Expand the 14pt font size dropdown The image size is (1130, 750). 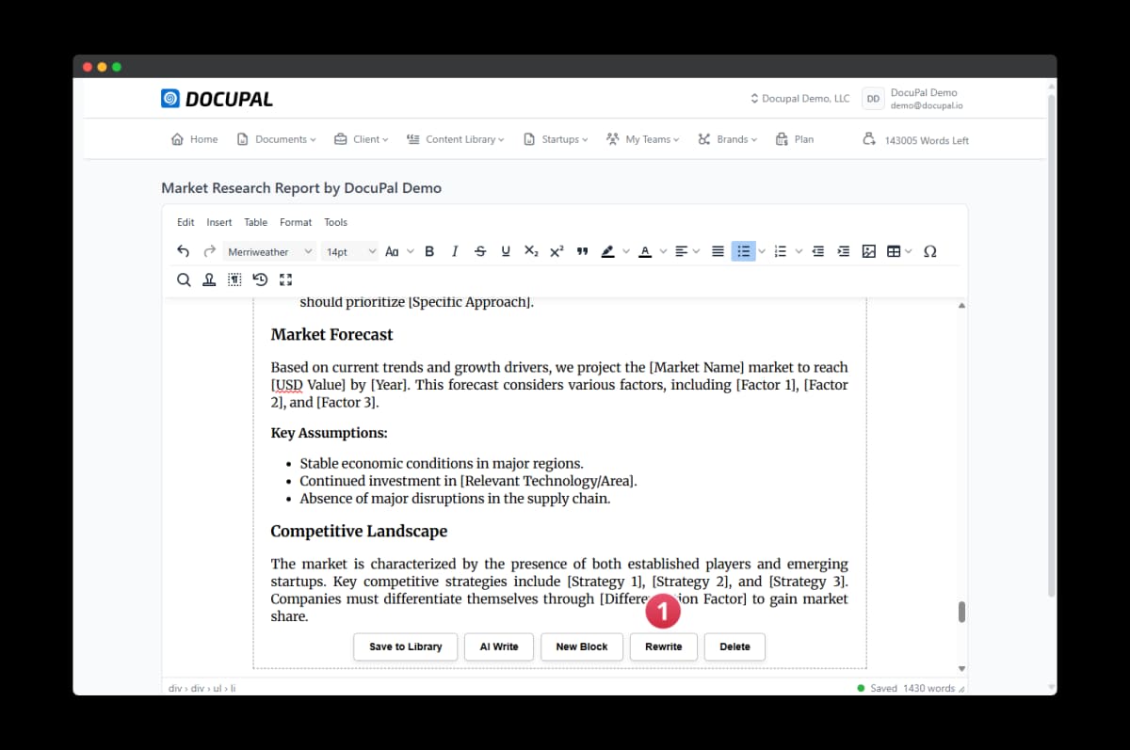[349, 251]
